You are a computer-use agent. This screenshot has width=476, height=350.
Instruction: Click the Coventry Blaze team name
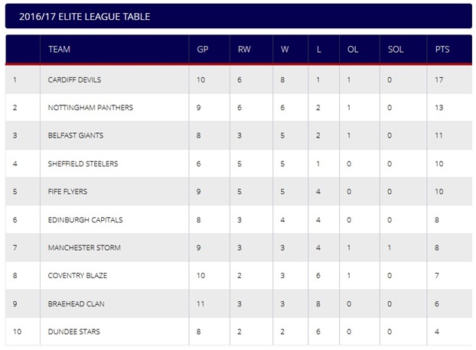pyautogui.click(x=77, y=275)
